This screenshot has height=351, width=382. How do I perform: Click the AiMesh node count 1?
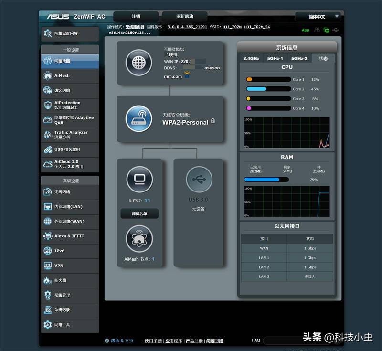pyautogui.click(x=153, y=259)
